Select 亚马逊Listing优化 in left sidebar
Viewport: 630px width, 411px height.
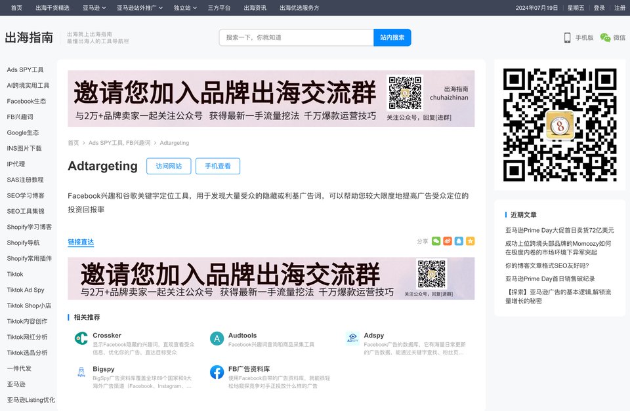pos(31,400)
